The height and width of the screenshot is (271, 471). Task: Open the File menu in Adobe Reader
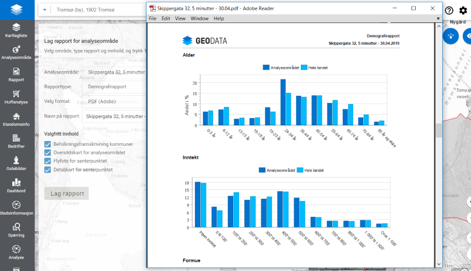(152, 18)
